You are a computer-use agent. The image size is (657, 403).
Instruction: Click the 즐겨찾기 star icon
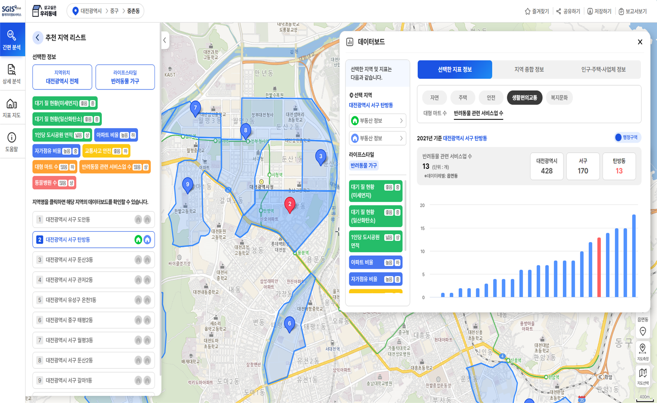[527, 11]
